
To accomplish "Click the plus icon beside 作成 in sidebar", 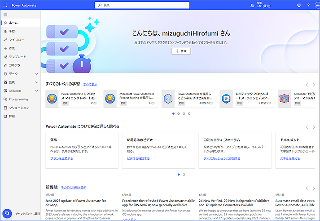I will [x=5, y=48].
